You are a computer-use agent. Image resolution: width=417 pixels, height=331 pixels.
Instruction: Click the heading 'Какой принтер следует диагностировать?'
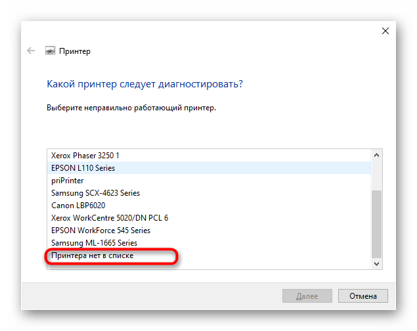(144, 85)
